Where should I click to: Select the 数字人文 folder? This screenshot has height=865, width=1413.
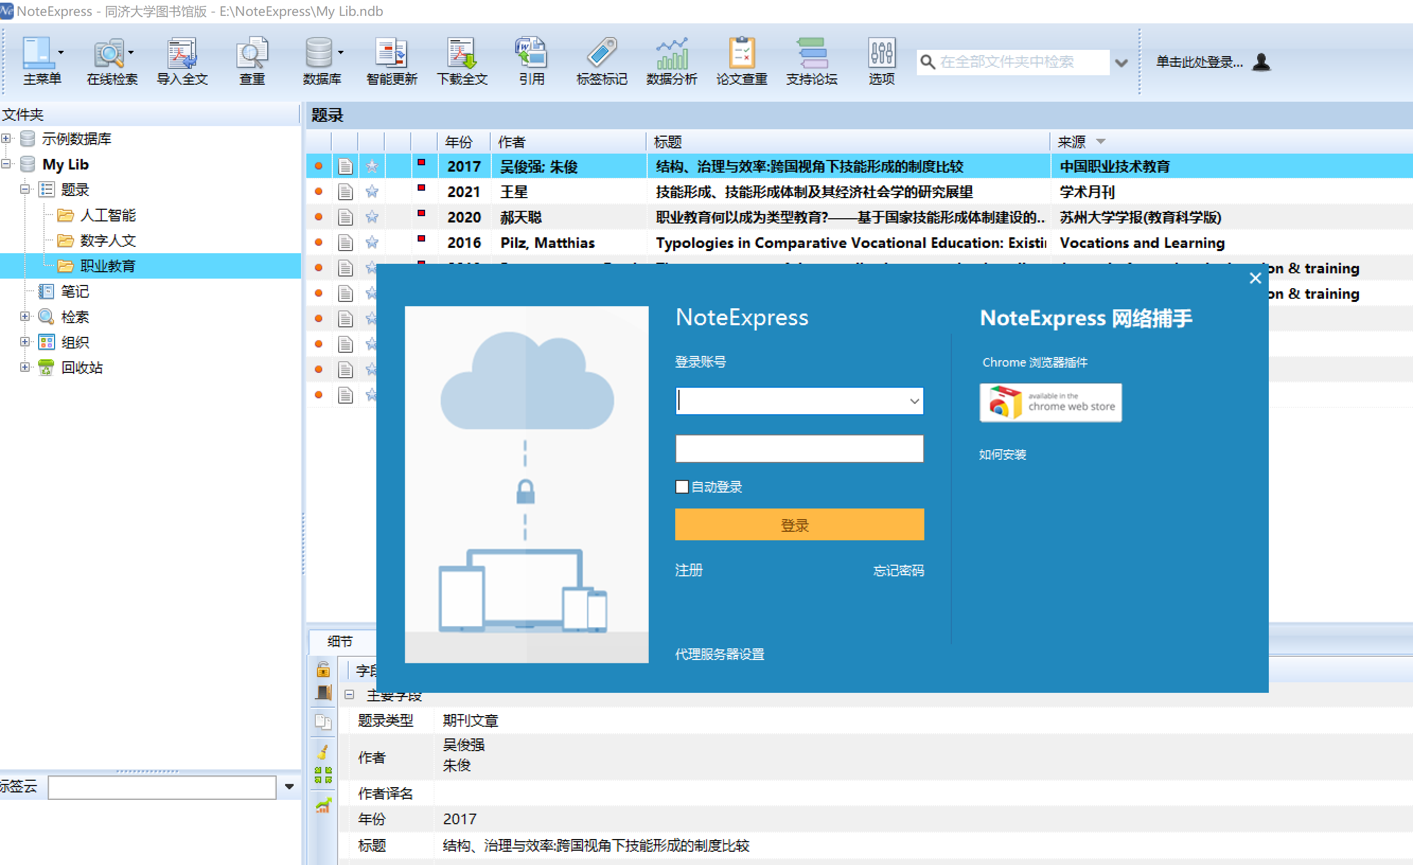(x=108, y=240)
